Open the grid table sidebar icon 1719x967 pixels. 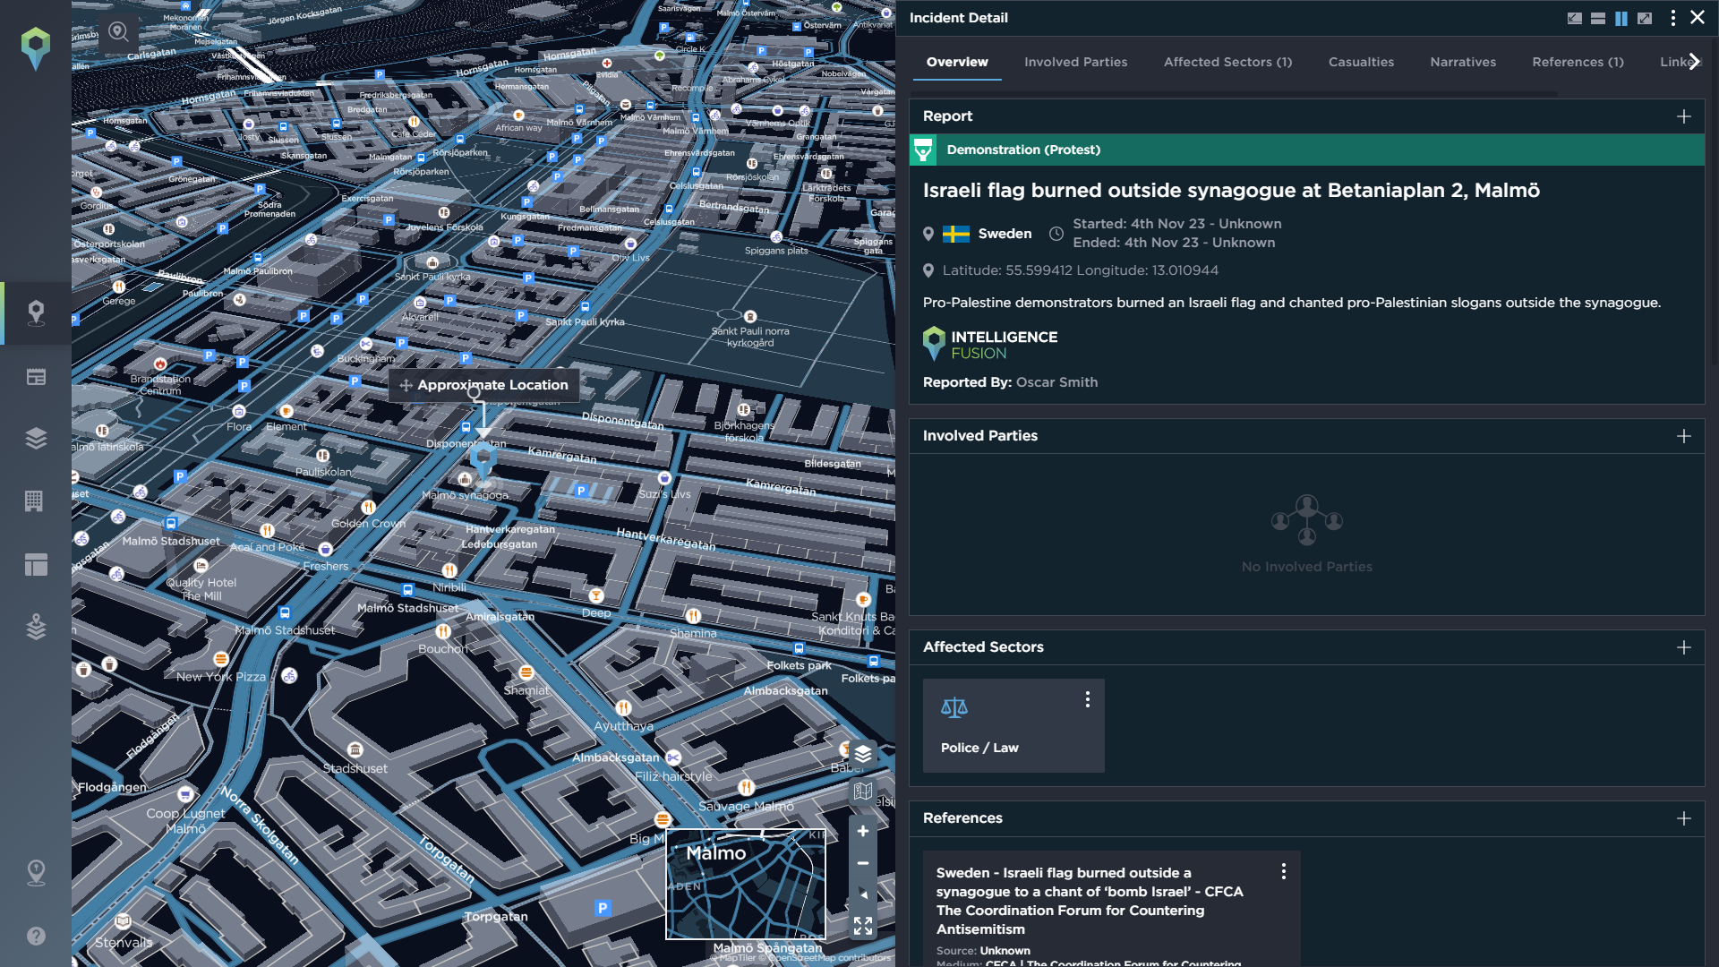coord(34,501)
